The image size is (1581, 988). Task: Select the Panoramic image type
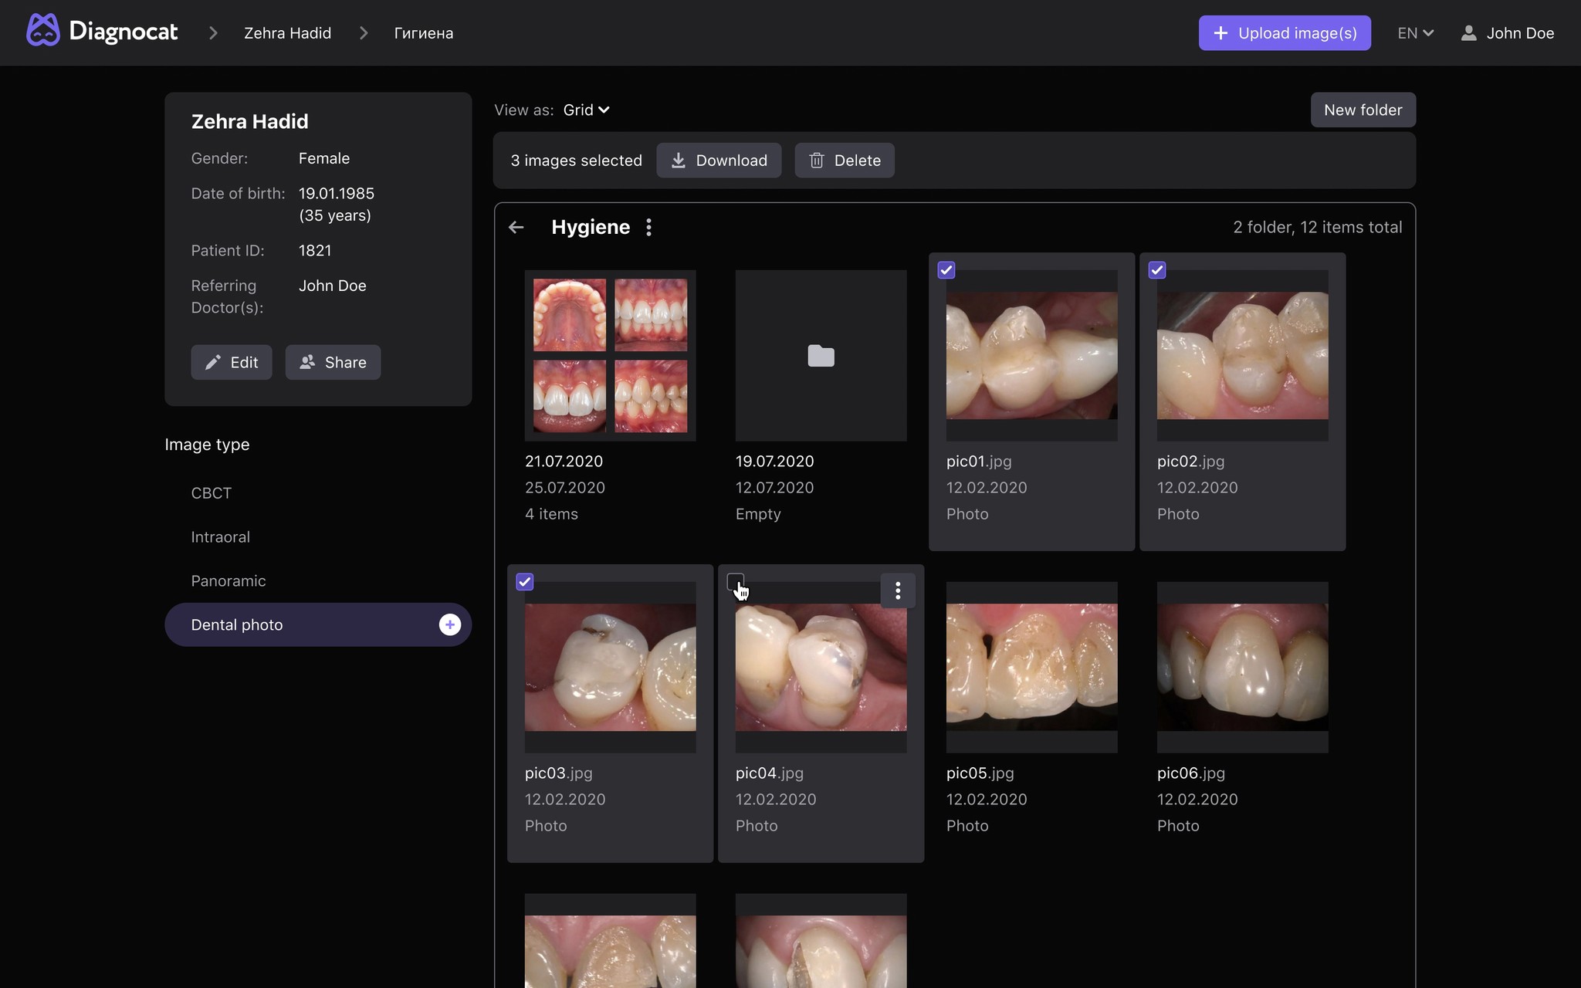(228, 580)
